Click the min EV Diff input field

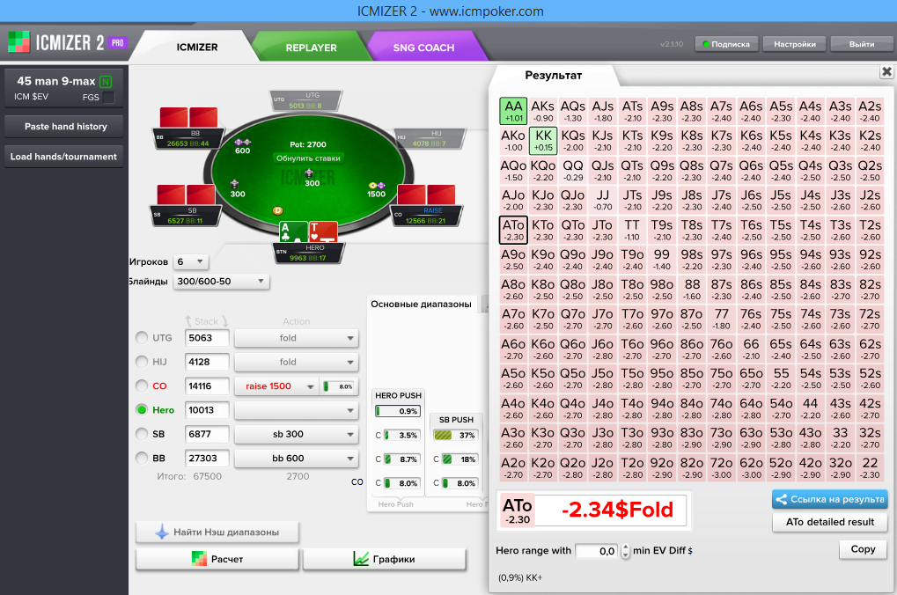[x=596, y=551]
